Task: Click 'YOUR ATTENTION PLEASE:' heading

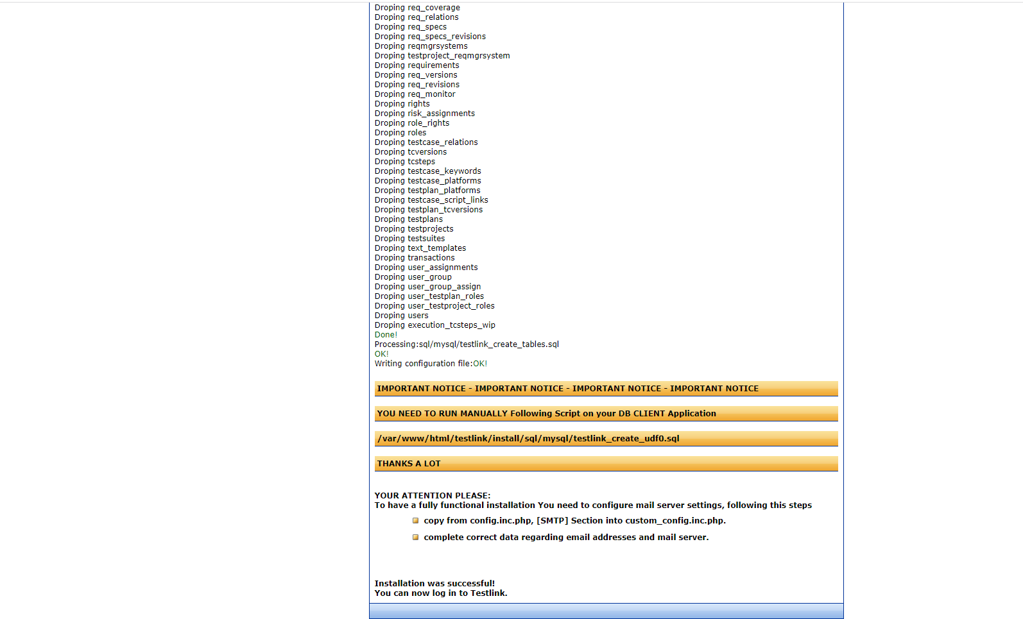Action: [433, 496]
